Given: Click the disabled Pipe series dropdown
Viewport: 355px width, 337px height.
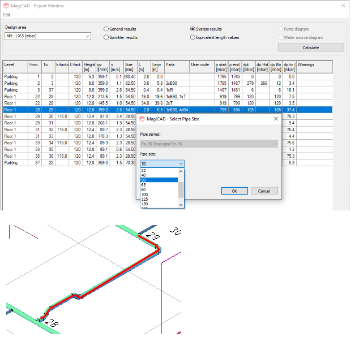Looking at the screenshot, I should 209,144.
